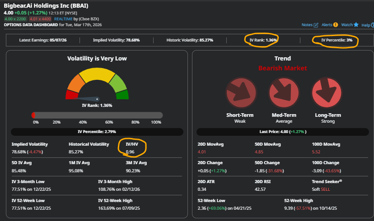Click Implied Volatility 78.68% in header
Screen dimensions: 374x221
pyautogui.click(x=116, y=40)
